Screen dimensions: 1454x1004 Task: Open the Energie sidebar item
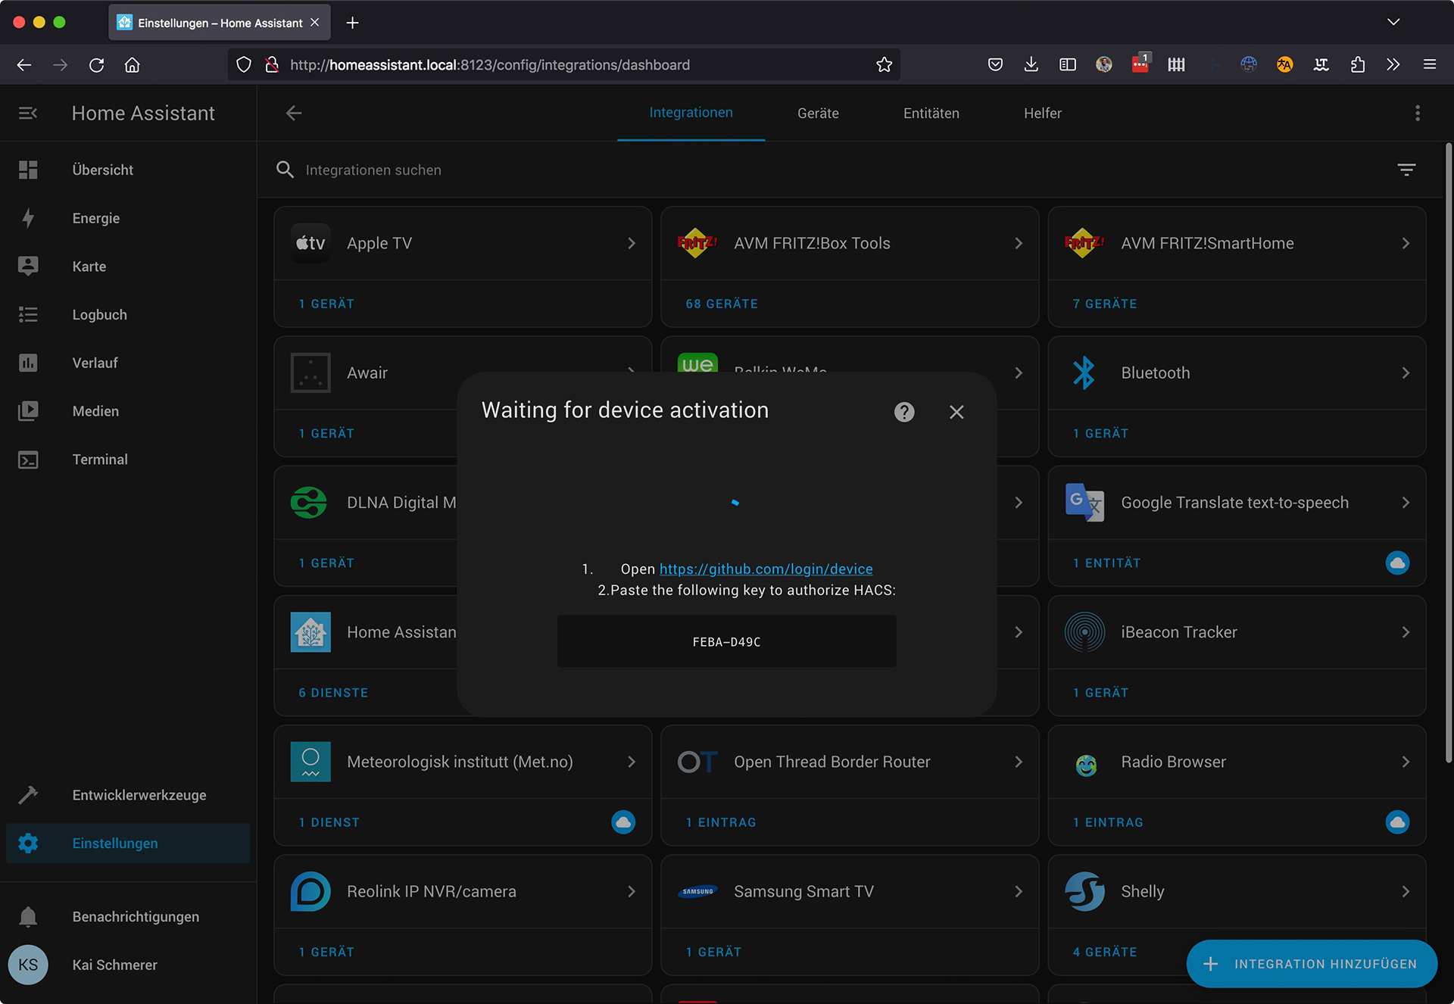(x=96, y=218)
